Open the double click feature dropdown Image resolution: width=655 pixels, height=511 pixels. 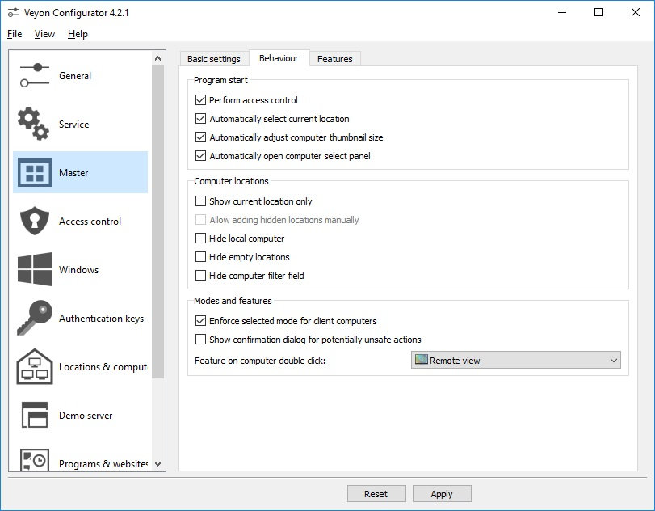pos(516,360)
